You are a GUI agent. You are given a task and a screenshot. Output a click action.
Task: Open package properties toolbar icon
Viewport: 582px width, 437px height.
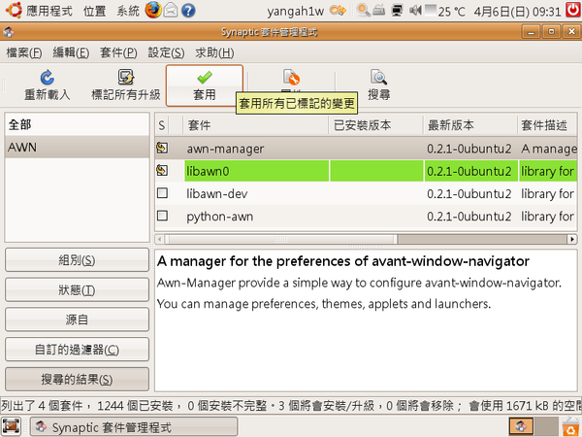point(291,77)
